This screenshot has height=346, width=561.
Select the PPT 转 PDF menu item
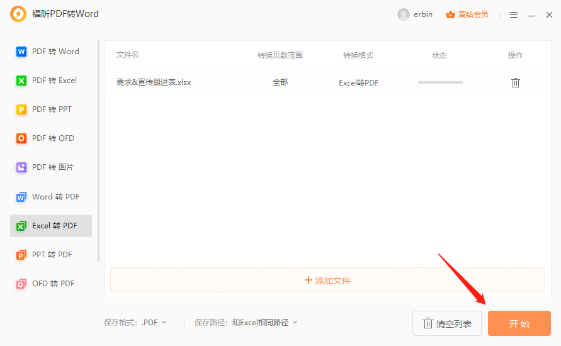click(51, 255)
